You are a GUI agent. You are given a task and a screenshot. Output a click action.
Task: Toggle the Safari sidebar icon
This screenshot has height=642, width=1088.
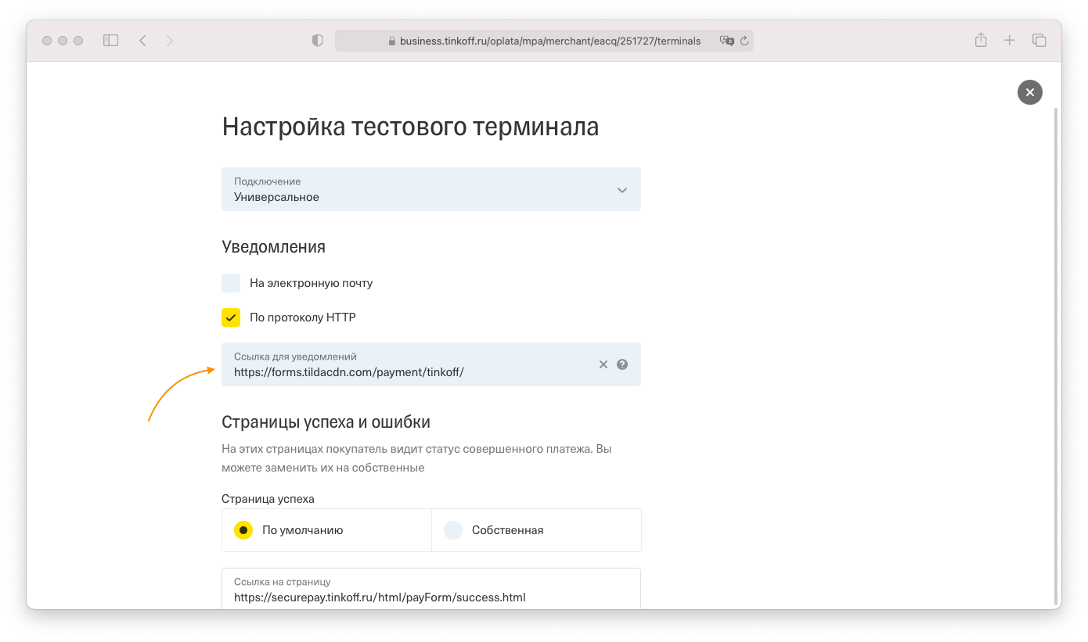(x=111, y=41)
